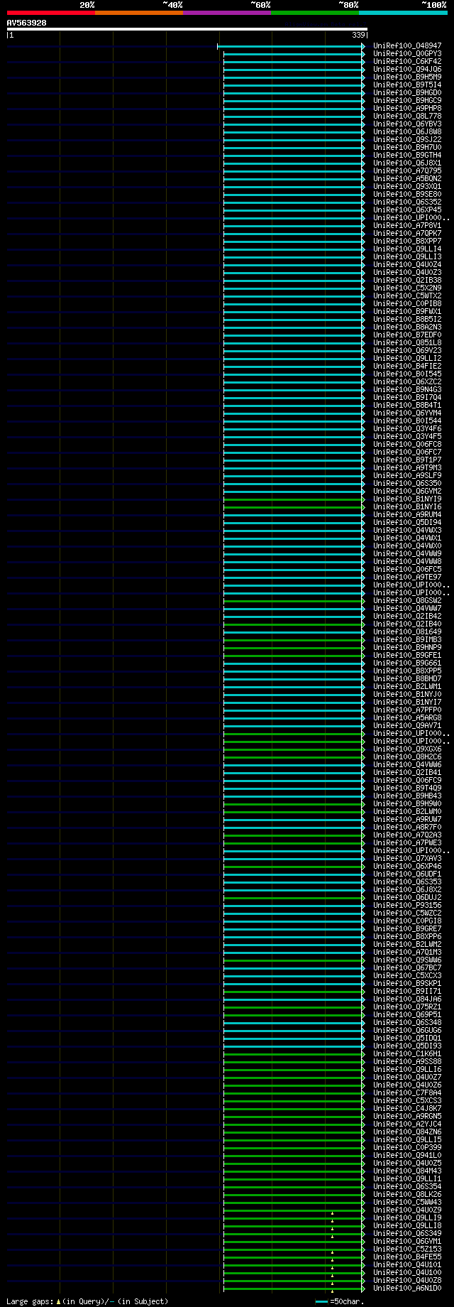This screenshot has width=454, height=1307.
Task: Click the label UniRef100_A7Q795
Action: click(x=407, y=170)
